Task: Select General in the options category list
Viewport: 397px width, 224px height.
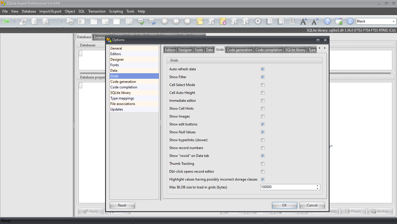Action: click(x=134, y=48)
